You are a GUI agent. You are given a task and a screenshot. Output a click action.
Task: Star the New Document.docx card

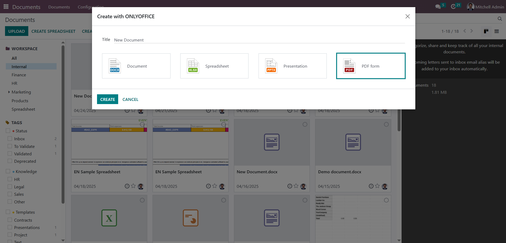(x=296, y=186)
